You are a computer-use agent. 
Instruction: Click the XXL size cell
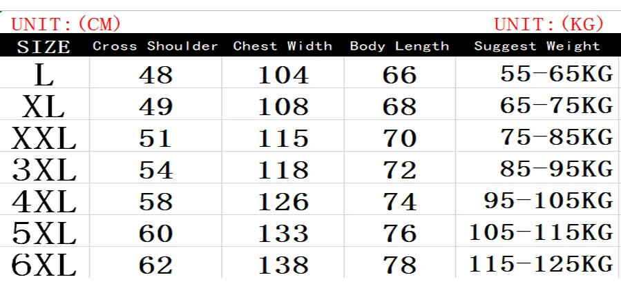point(43,138)
